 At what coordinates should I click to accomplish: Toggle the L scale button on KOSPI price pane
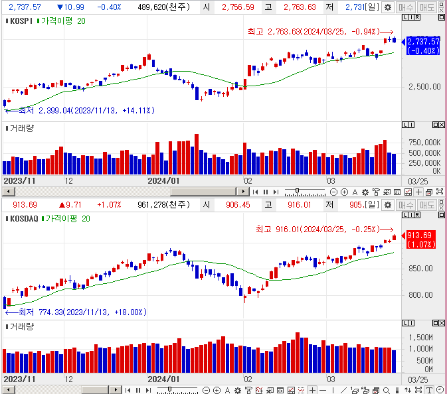pyautogui.click(x=404, y=17)
